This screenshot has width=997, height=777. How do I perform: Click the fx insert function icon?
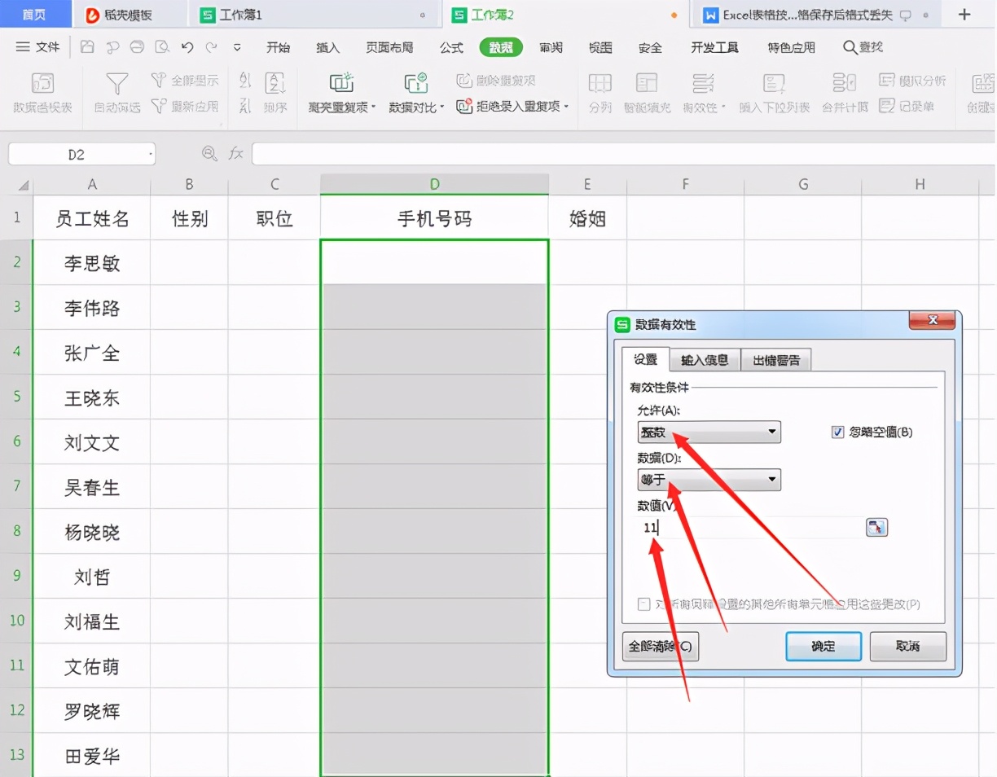pyautogui.click(x=236, y=153)
